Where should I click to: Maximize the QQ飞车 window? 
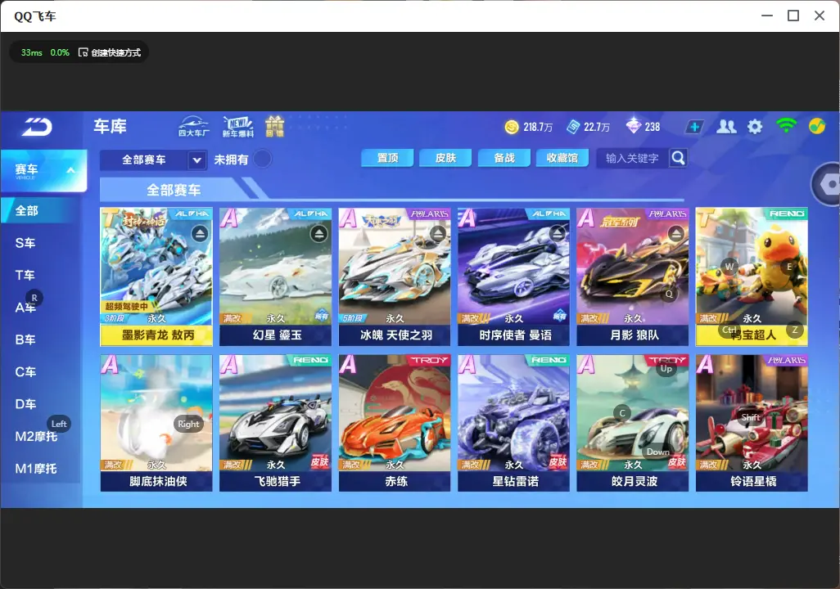(x=793, y=16)
